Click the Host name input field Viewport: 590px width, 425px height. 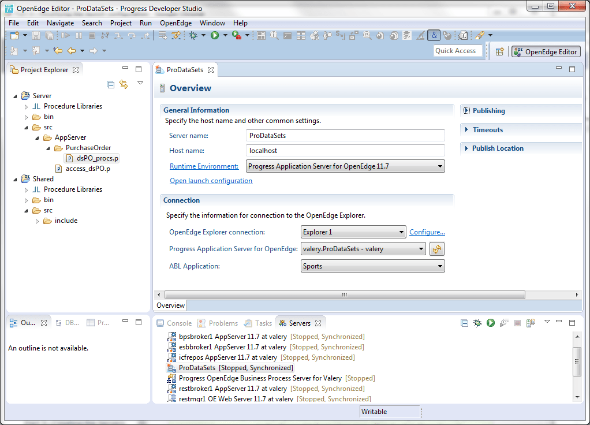[x=345, y=151]
